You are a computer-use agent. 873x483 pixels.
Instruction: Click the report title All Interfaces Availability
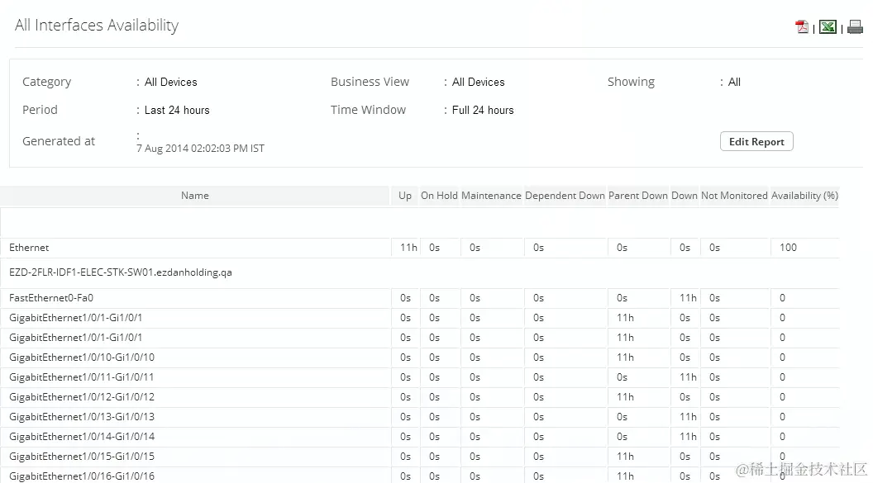[97, 25]
